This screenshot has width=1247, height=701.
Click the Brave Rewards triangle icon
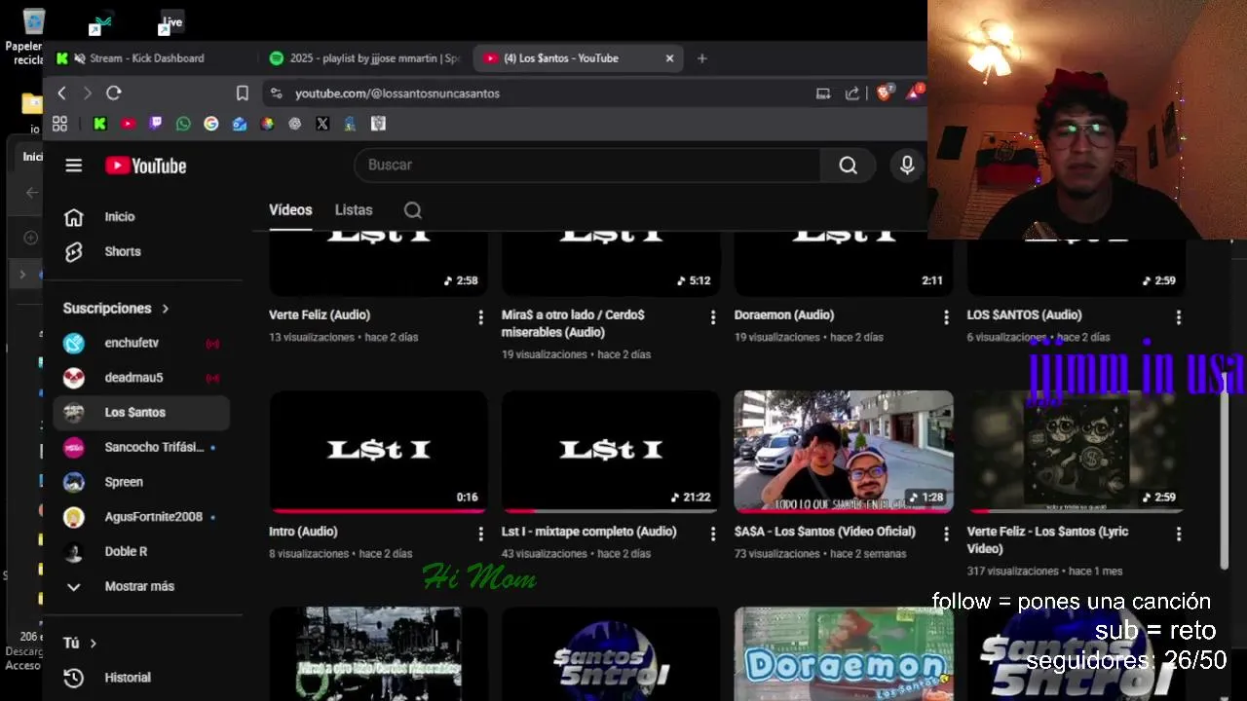tap(915, 92)
